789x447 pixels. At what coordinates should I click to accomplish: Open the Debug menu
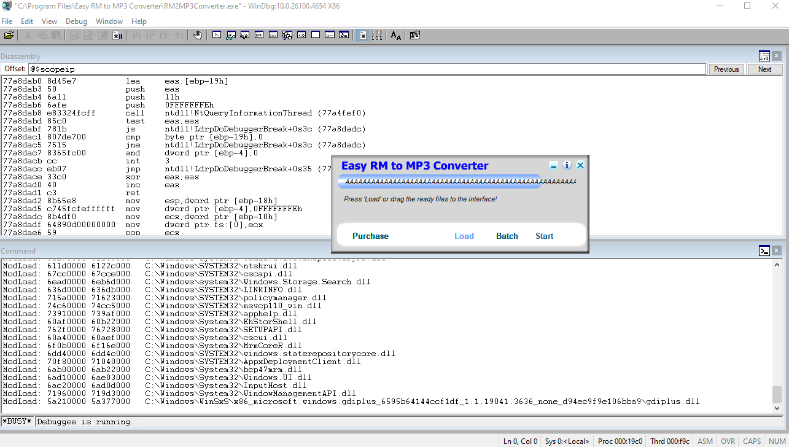76,21
